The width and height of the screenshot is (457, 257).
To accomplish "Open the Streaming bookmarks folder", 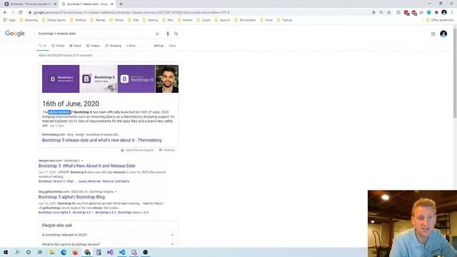I will [29, 20].
